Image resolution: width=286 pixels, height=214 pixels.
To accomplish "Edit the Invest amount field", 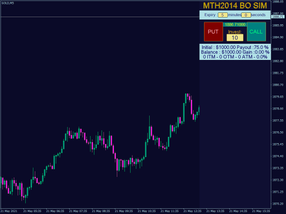I will (235, 38).
